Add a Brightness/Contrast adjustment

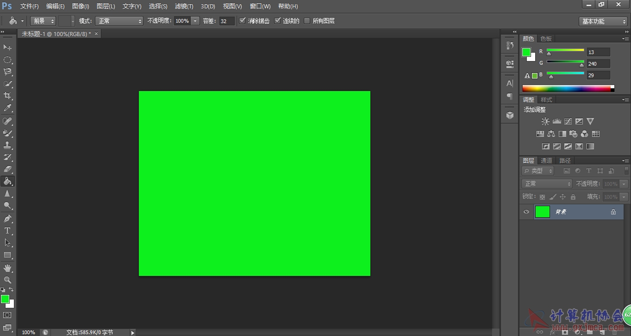coord(545,121)
